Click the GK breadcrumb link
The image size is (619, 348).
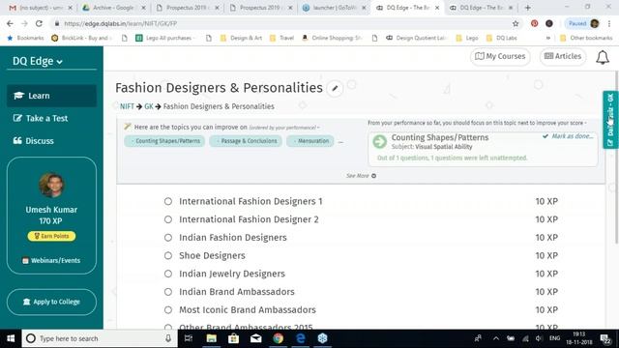coord(148,106)
